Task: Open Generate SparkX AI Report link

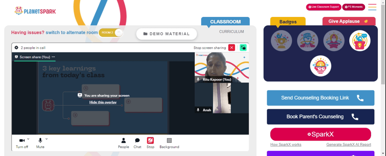Action: 349,144
